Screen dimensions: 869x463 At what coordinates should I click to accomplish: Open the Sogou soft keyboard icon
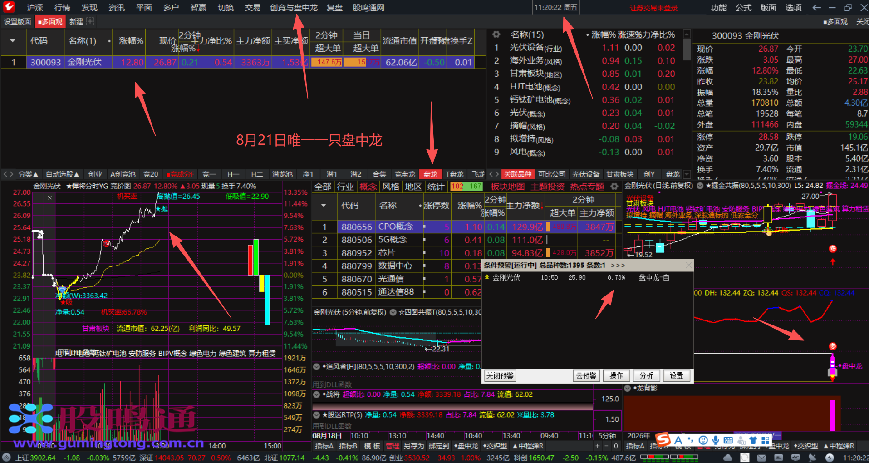coord(728,440)
